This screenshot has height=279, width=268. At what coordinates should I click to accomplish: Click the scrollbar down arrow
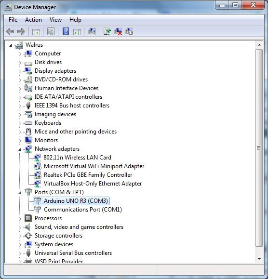(x=259, y=259)
